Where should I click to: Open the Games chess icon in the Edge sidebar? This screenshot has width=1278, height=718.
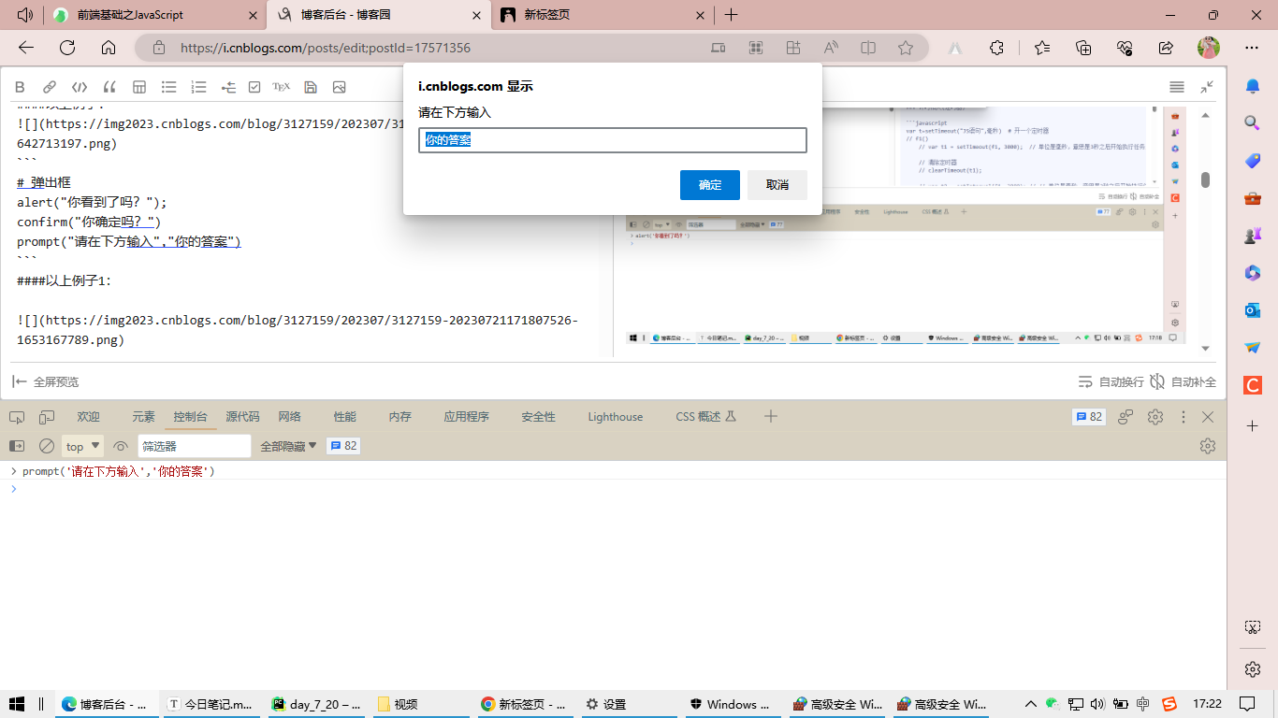(x=1253, y=236)
